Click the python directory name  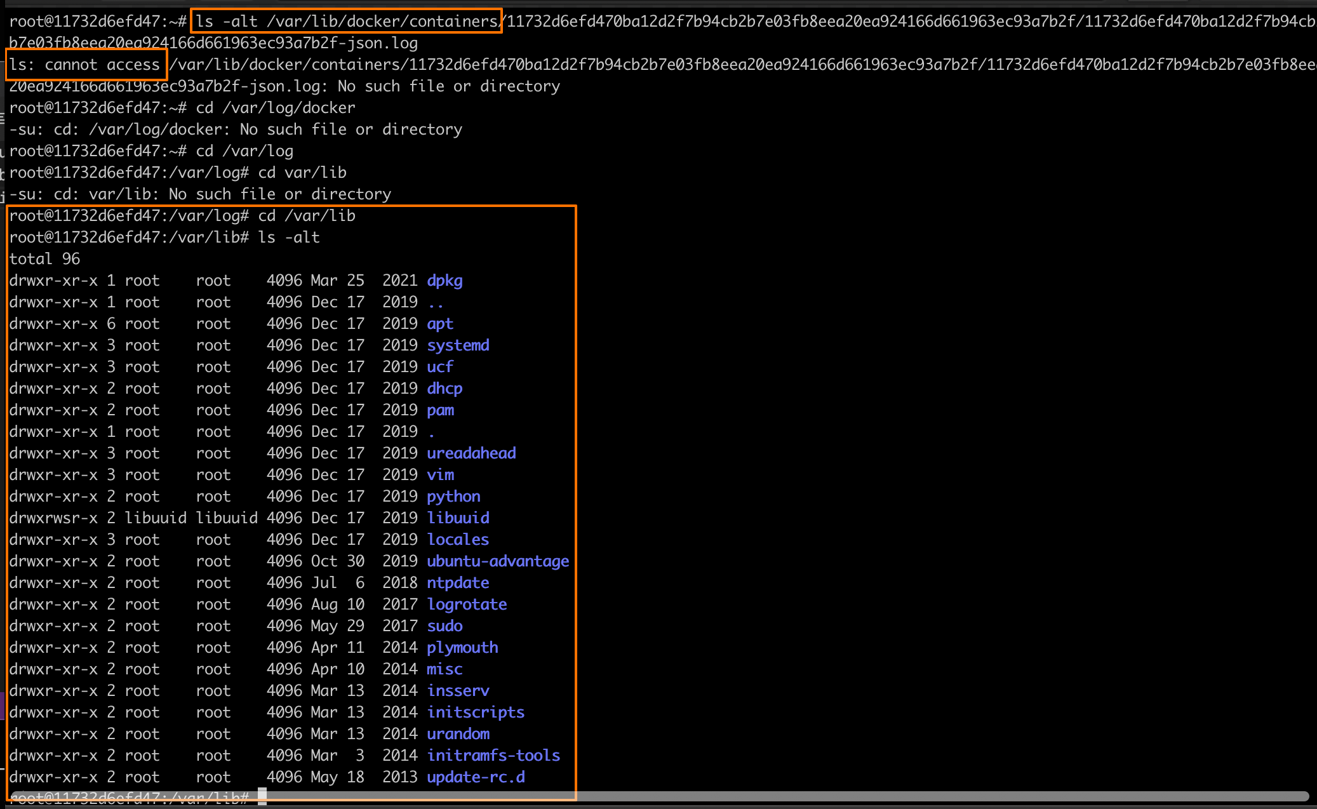pos(453,497)
